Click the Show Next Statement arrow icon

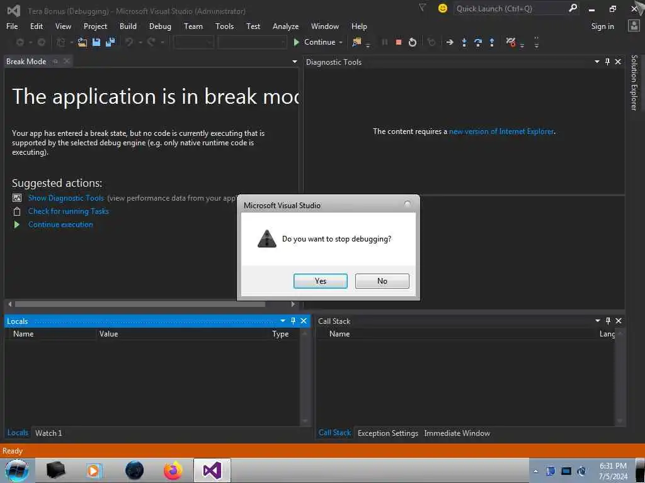(450, 42)
